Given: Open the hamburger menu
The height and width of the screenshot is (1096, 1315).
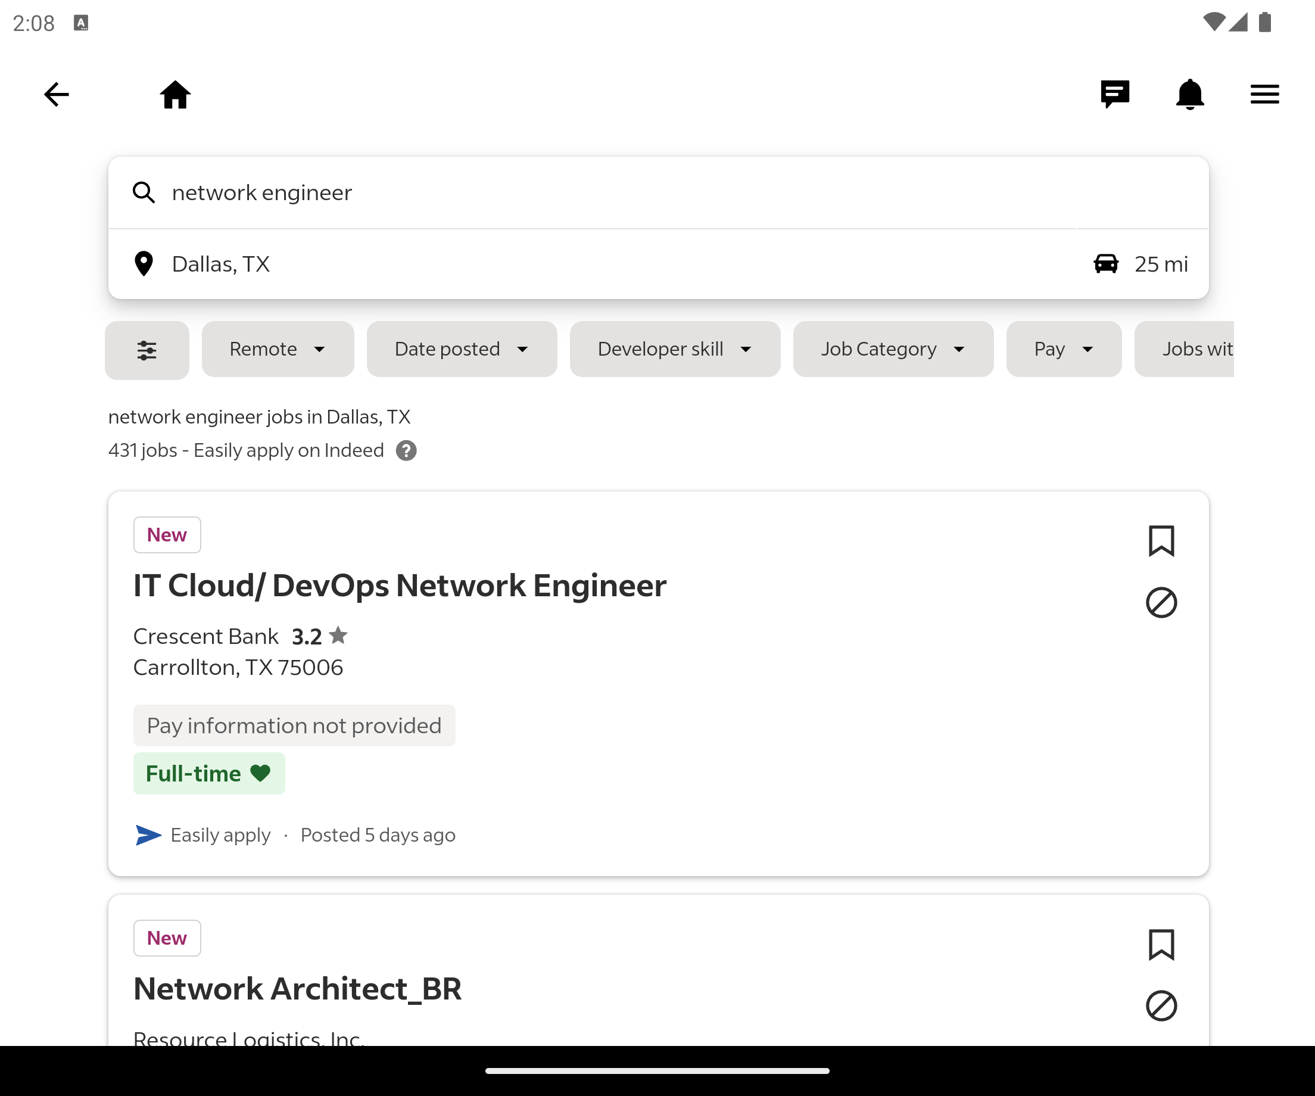Looking at the screenshot, I should click(1265, 95).
